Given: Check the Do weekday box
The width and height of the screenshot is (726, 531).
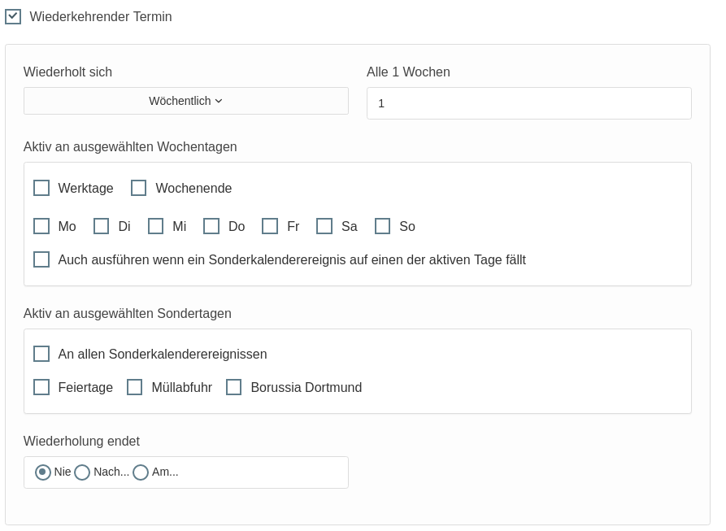Looking at the screenshot, I should (x=211, y=226).
